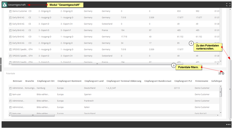Viewport: 232px width, 128px height.
Task: Select kam-user cell in Spanien row
Action: (17, 94)
